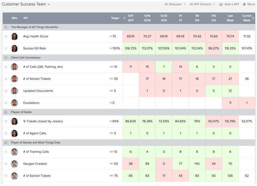The height and width of the screenshot is (186, 257).
Task: Click owner avatar on Escalations row
Action: (15, 103)
